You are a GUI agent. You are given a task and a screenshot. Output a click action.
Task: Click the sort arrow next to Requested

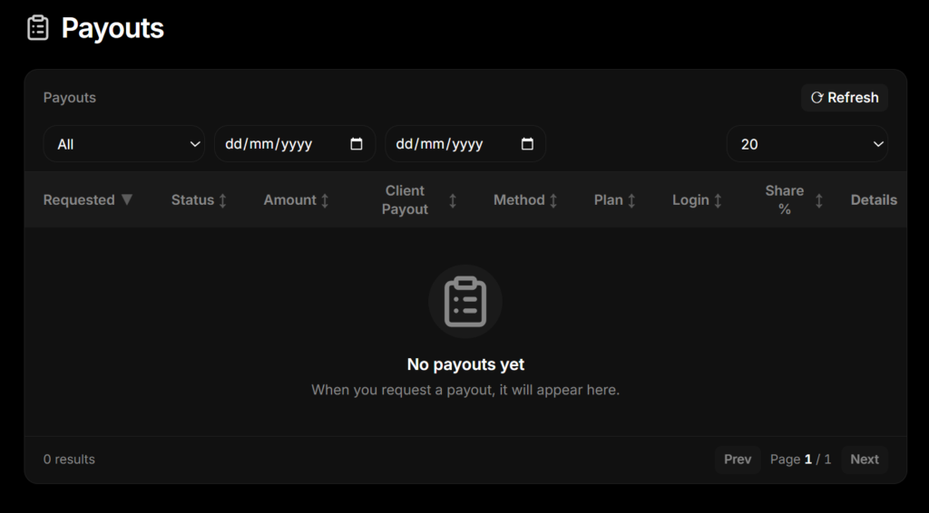click(x=127, y=199)
